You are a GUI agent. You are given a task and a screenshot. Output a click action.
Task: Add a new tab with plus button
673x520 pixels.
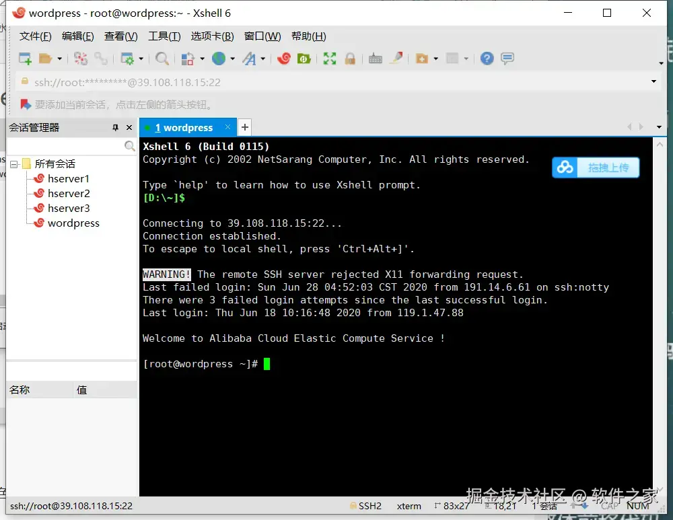pos(245,127)
